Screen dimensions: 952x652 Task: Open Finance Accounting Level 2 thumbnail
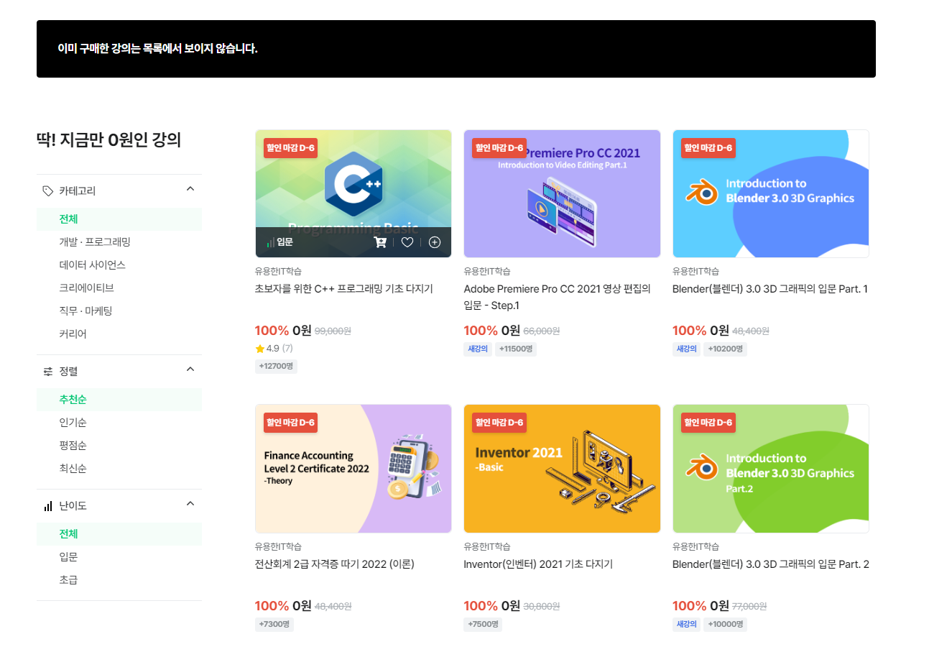click(353, 469)
